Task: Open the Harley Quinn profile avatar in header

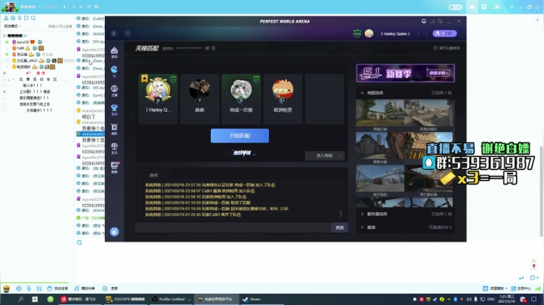Action: coord(369,33)
